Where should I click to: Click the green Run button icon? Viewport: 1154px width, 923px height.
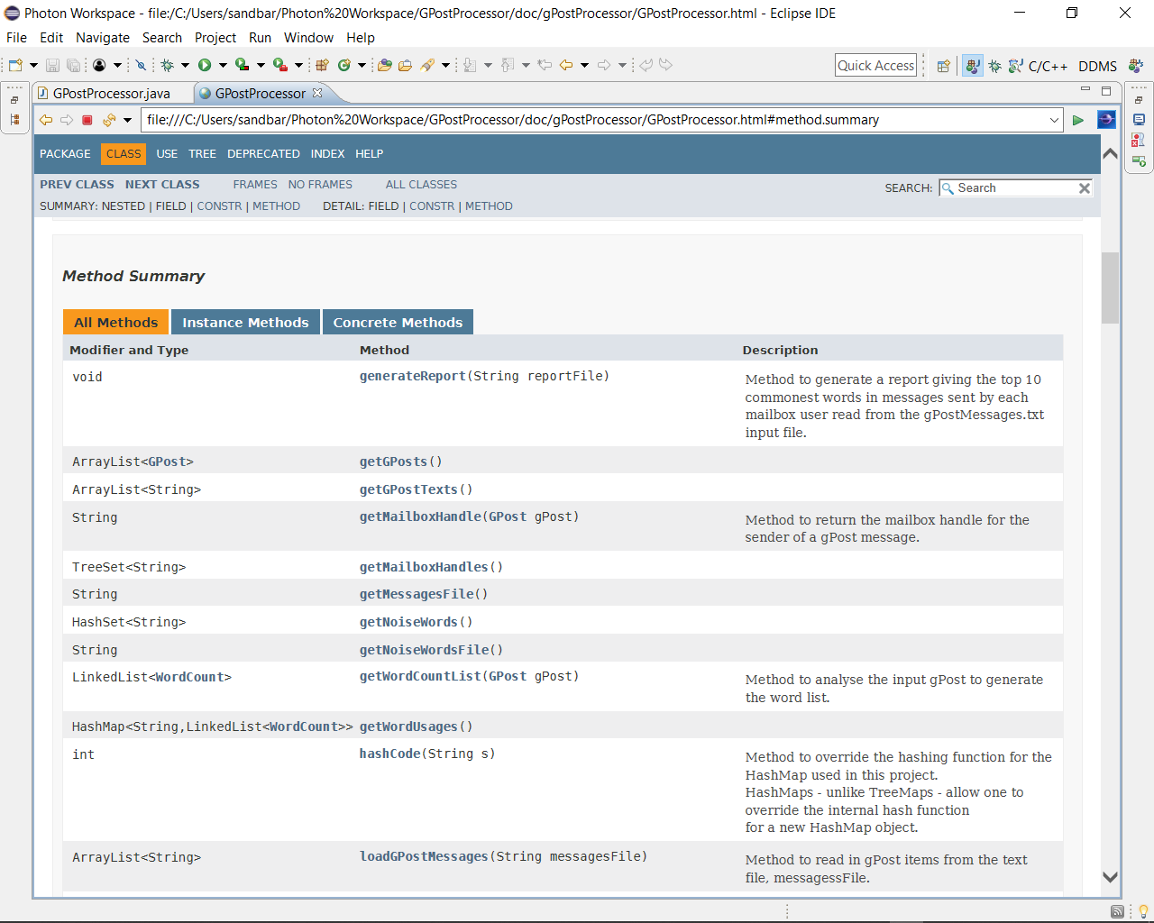pyautogui.click(x=205, y=65)
